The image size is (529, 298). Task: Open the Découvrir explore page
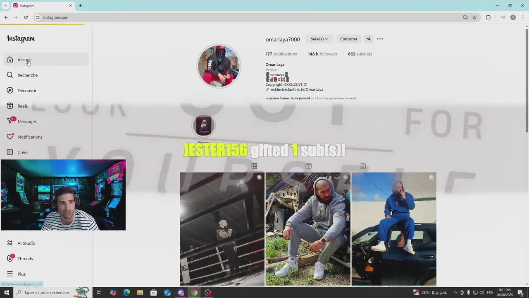point(46,91)
